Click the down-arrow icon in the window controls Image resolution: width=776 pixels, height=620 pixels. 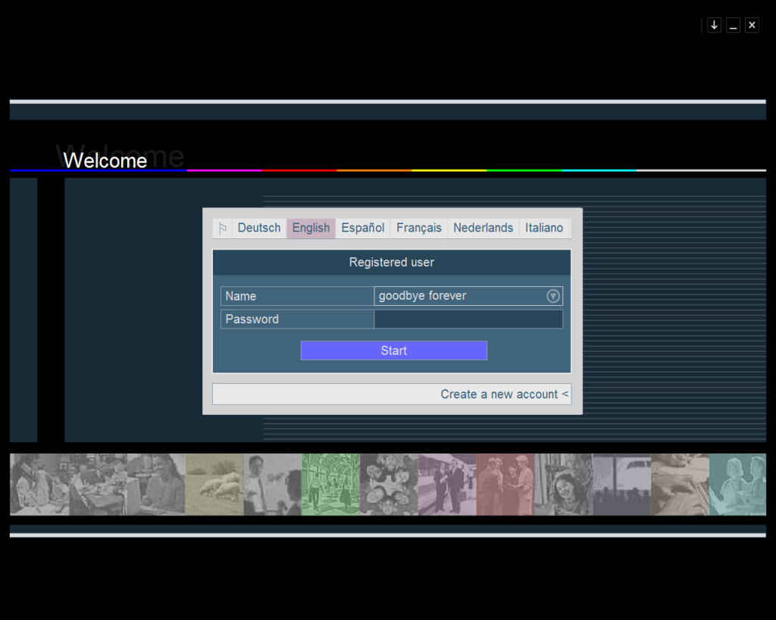point(714,25)
